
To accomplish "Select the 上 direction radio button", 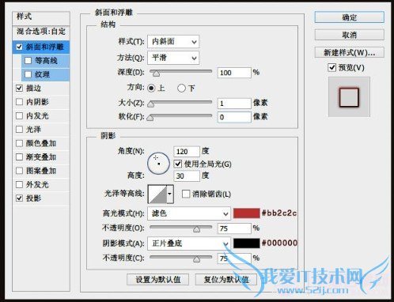I will [x=151, y=88].
